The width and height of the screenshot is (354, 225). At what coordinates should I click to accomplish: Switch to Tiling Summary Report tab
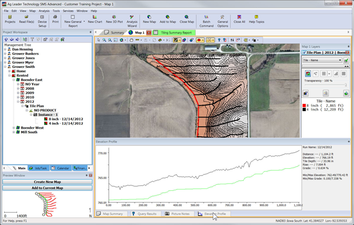[x=174, y=32]
